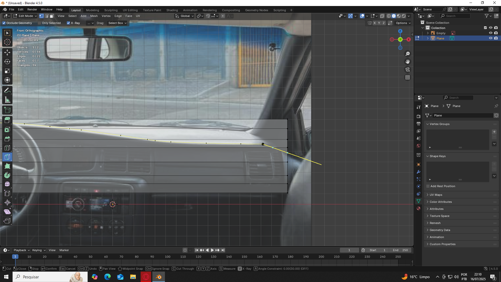Viewport: 501px width, 282px height.
Task: Switch to the Sculpting workspace tab
Action: pyautogui.click(x=111, y=10)
